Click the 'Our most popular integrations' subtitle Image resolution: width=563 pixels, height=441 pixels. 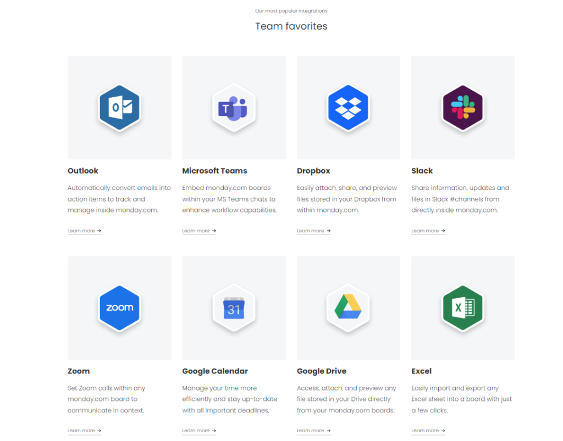[291, 11]
